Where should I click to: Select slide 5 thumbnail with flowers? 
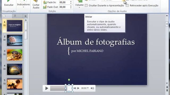click(15, 84)
